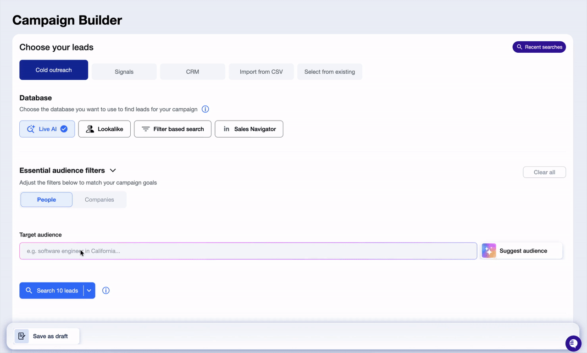This screenshot has height=353, width=587.
Task: Open Select from existing tab
Action: (330, 72)
